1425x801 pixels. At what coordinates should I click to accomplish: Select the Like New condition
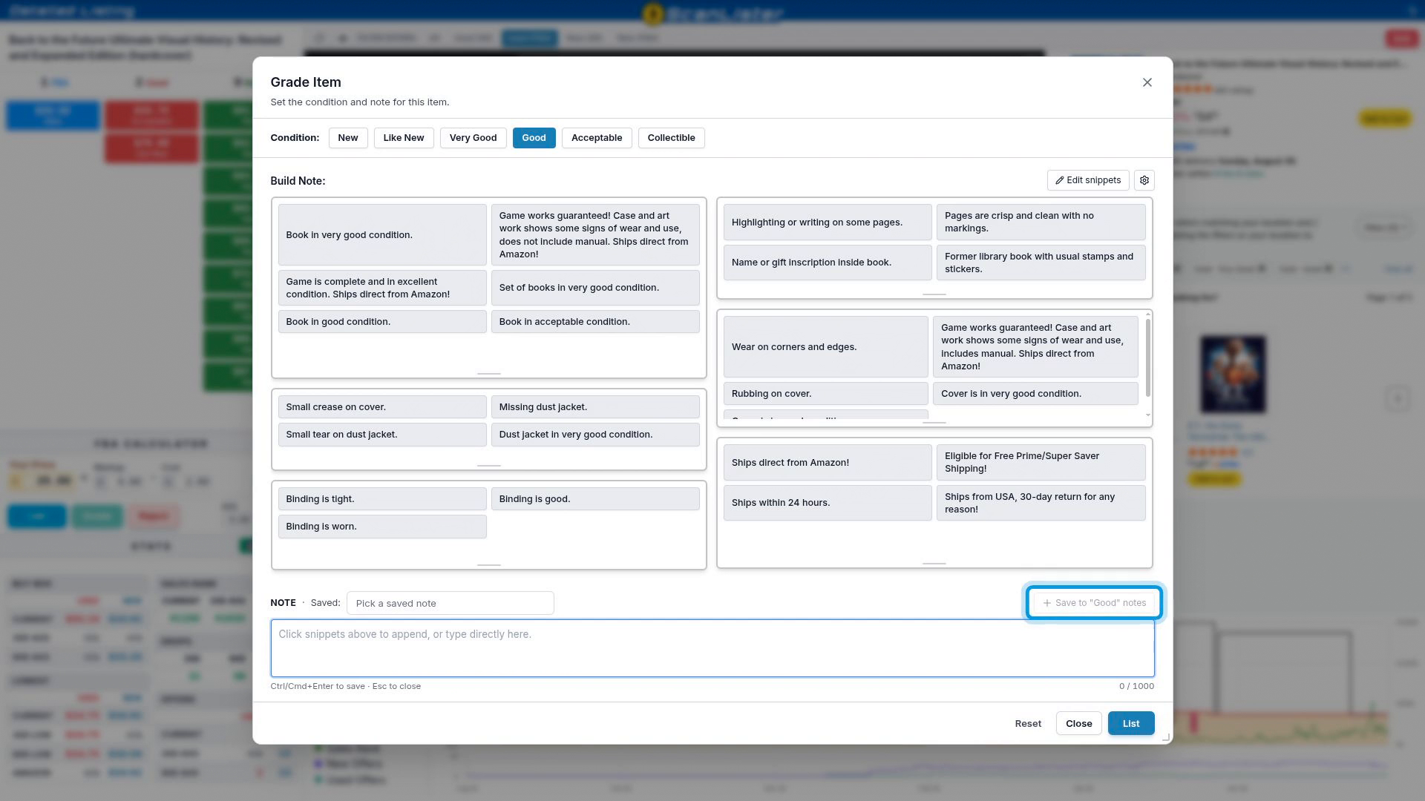point(404,138)
